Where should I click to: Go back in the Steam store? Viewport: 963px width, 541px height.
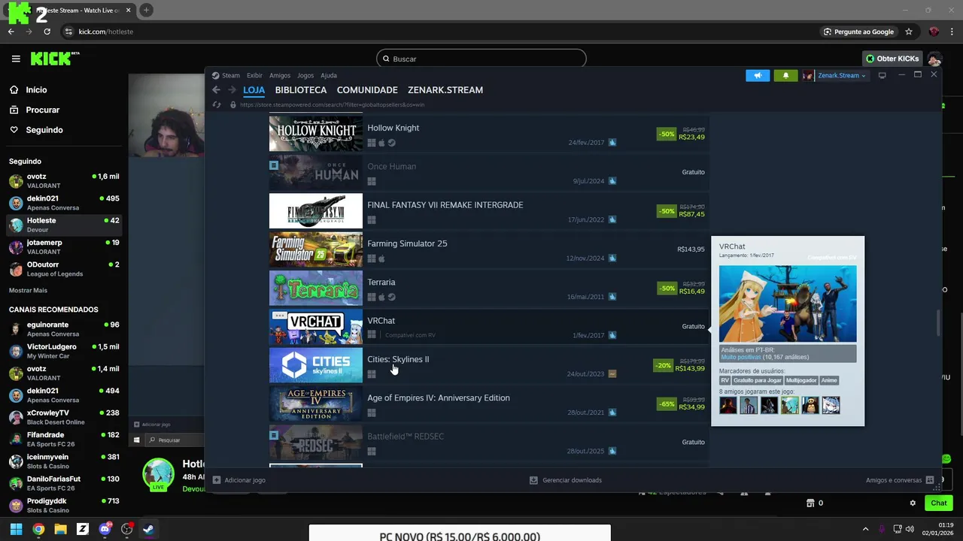(x=216, y=90)
